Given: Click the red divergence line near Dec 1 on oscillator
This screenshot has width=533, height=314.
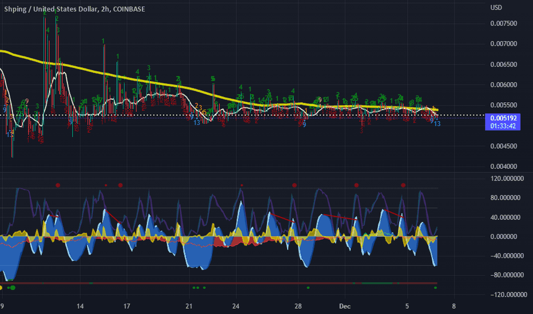Looking at the screenshot, I should coord(340,218).
